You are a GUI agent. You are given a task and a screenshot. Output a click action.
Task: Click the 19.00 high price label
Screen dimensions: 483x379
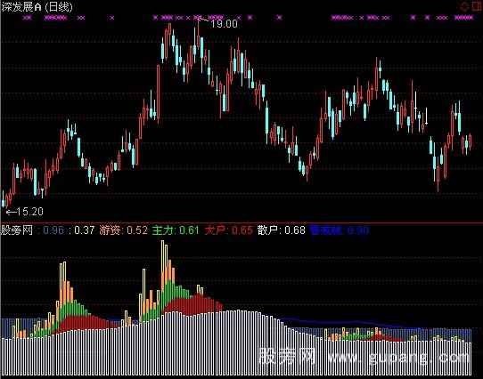click(224, 24)
